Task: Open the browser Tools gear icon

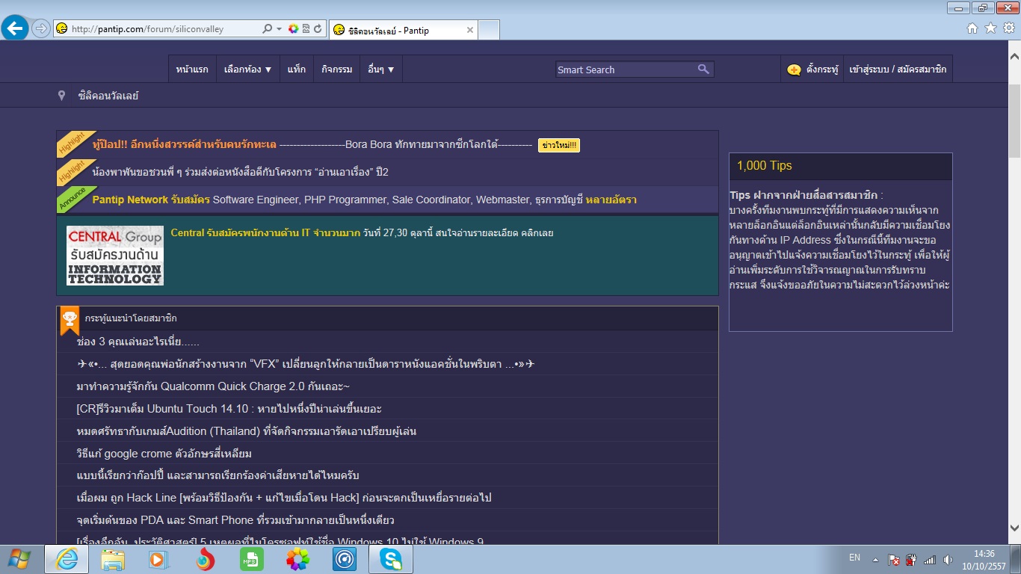Action: pyautogui.click(x=1008, y=28)
